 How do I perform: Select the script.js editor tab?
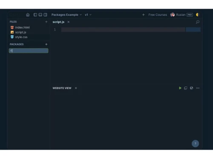[x=58, y=22]
